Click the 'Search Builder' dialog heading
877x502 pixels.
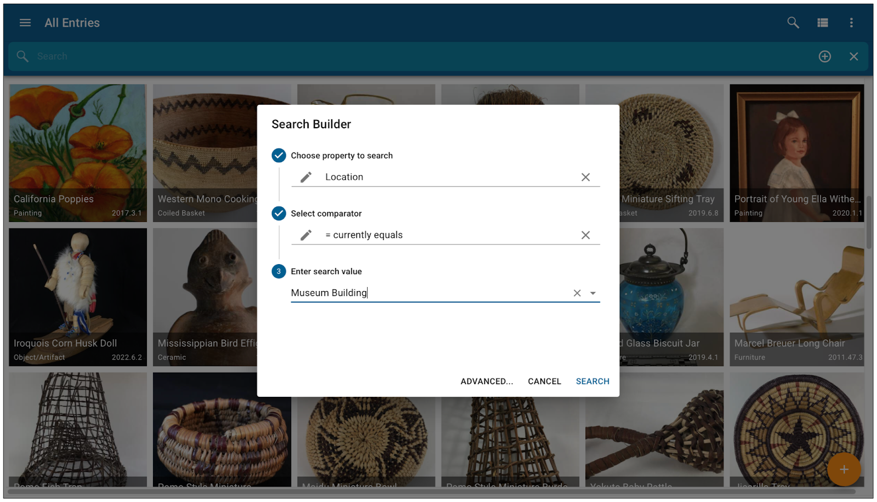pyautogui.click(x=311, y=124)
